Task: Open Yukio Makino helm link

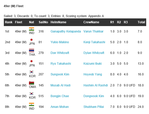Action: click(60, 42)
